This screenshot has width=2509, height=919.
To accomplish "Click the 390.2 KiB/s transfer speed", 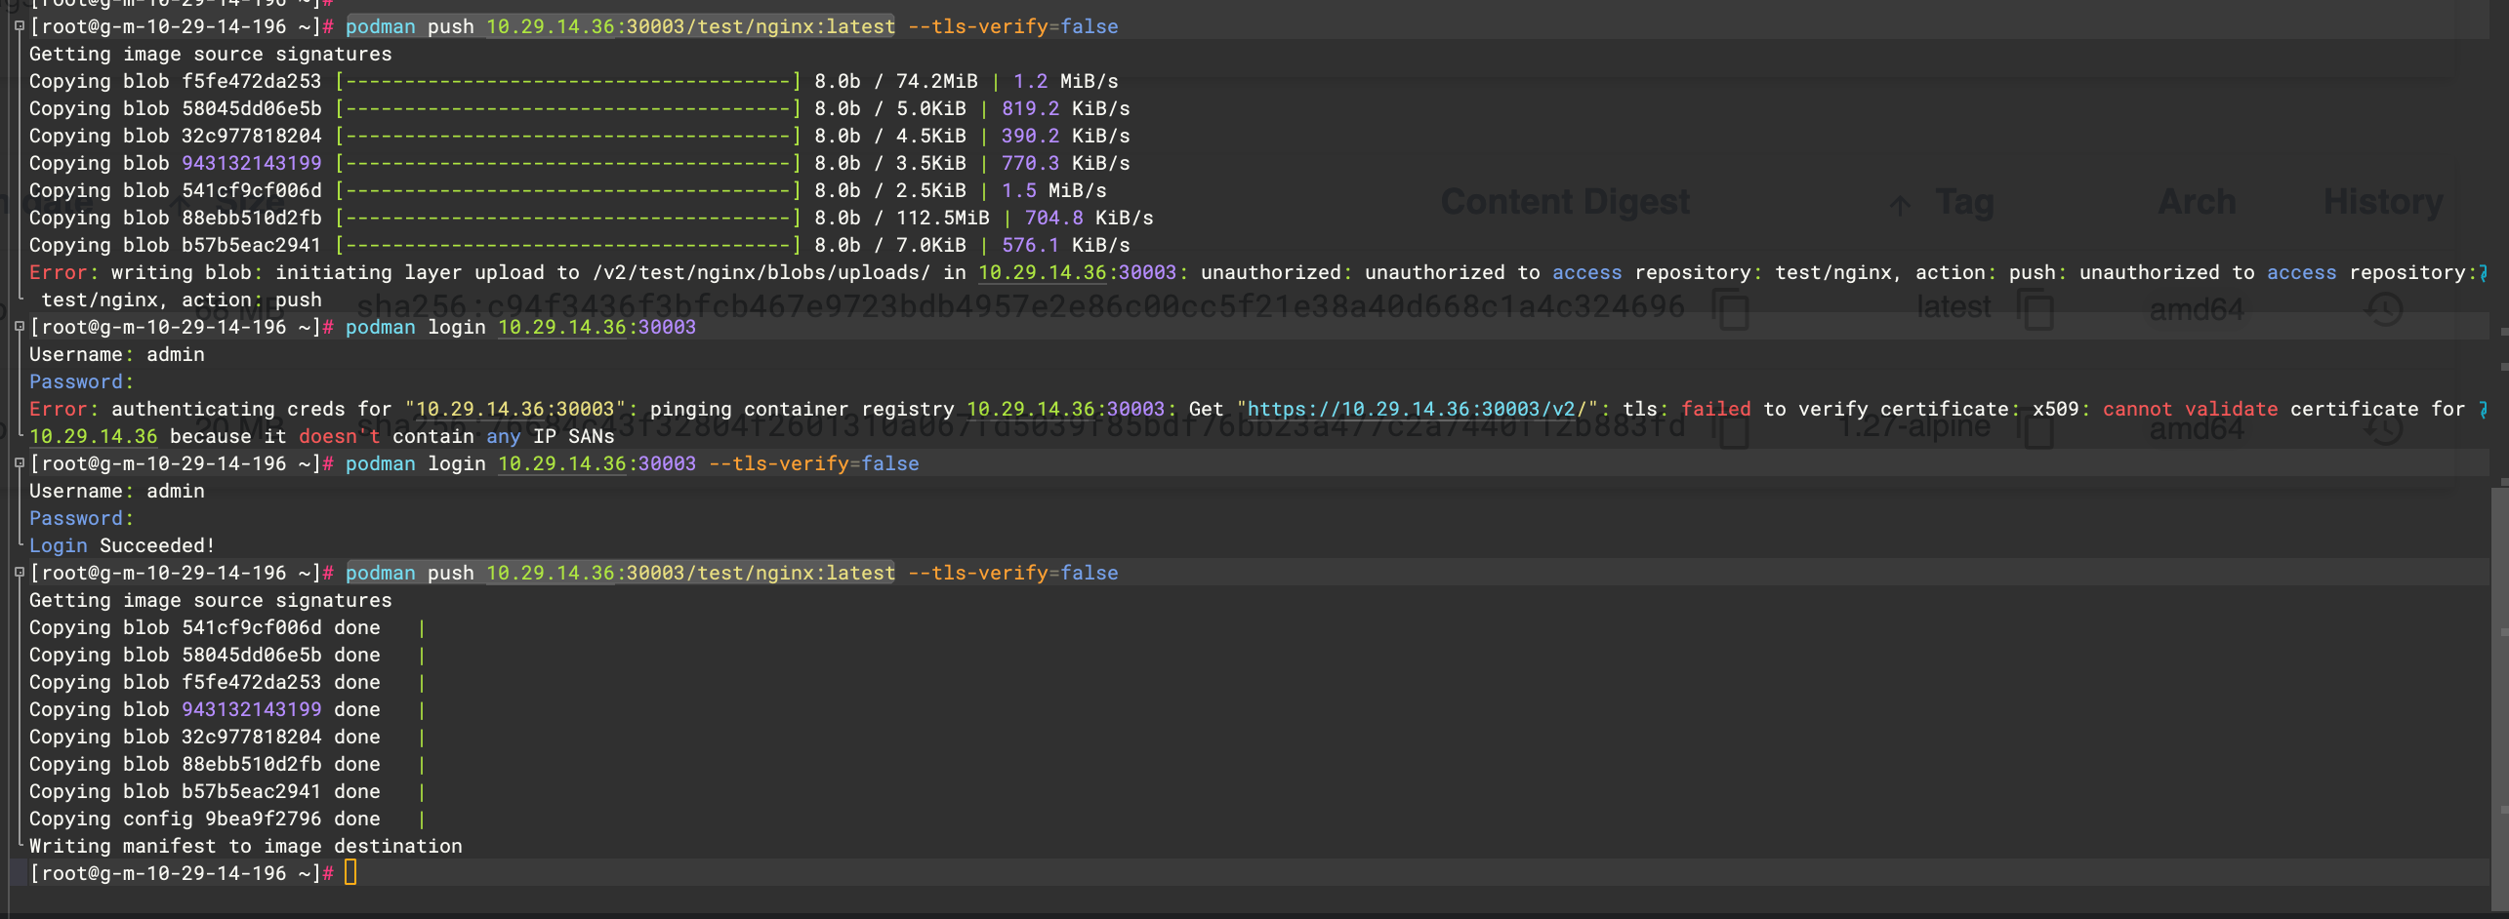I will [x=1065, y=136].
